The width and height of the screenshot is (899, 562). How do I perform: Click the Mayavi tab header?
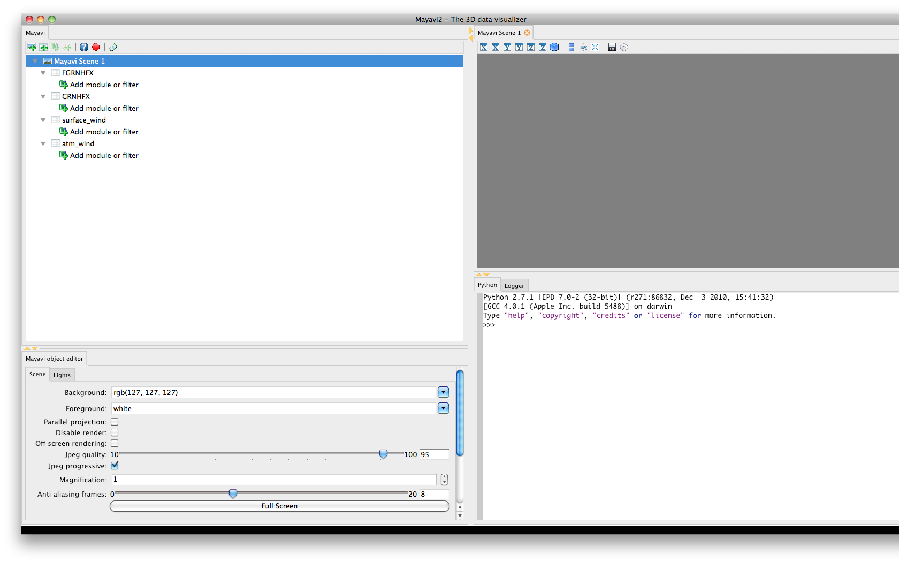(35, 33)
